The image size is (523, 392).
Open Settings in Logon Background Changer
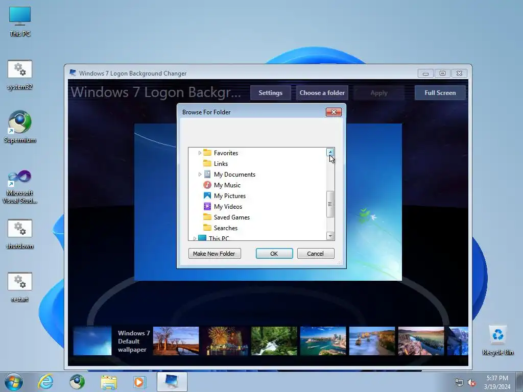[x=271, y=93]
